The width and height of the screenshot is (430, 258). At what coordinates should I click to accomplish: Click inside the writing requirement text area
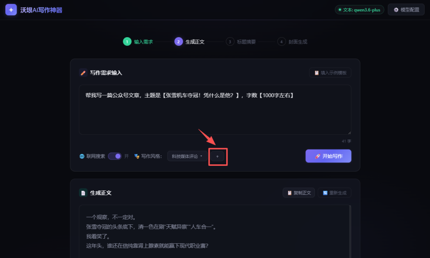[215, 110]
